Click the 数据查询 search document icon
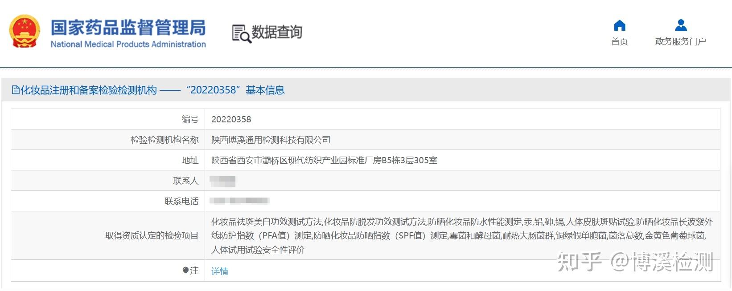 [242, 33]
